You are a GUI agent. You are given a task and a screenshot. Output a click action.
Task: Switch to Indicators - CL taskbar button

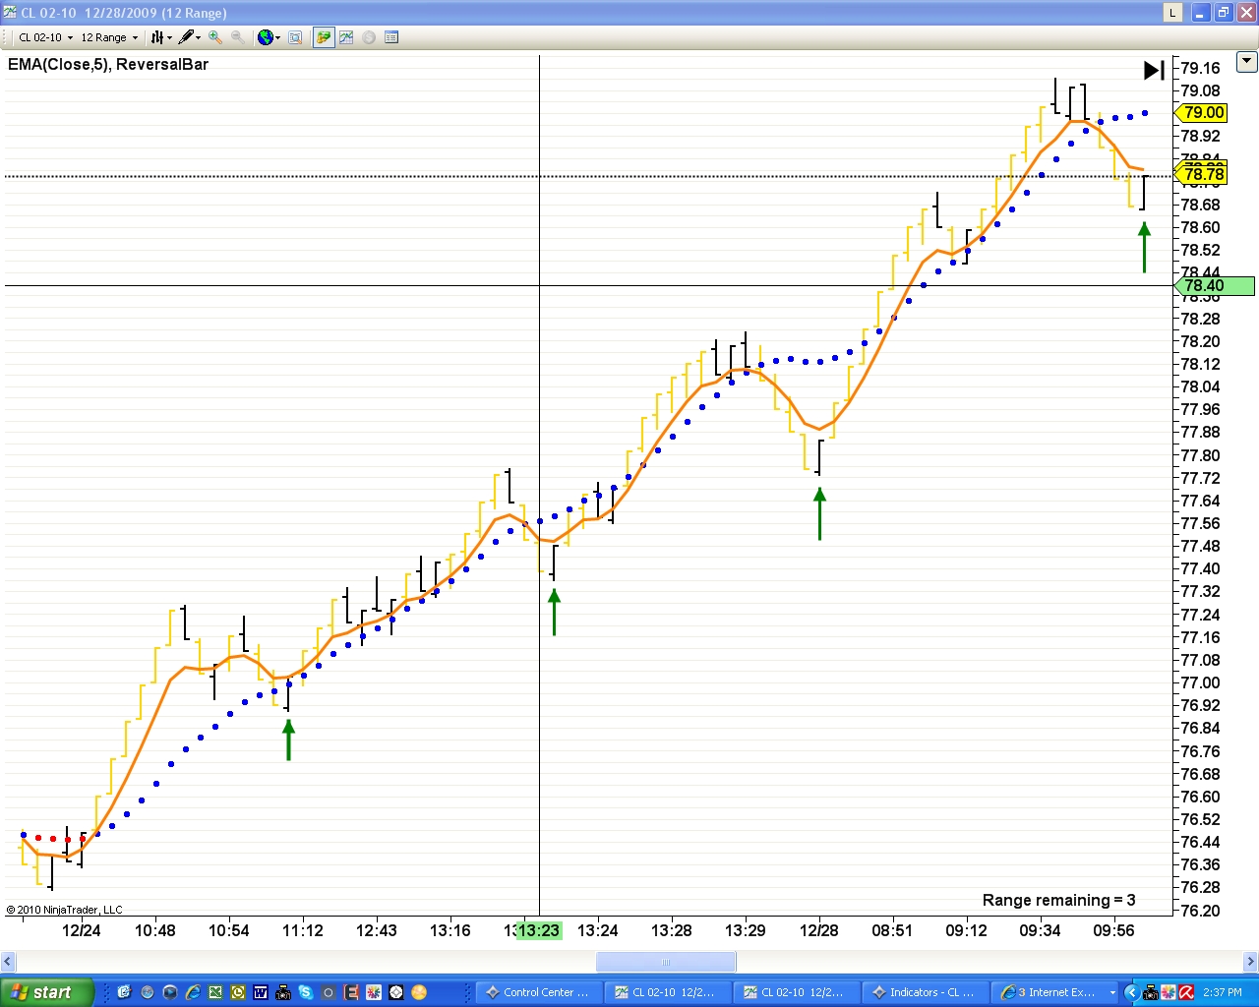[x=925, y=992]
